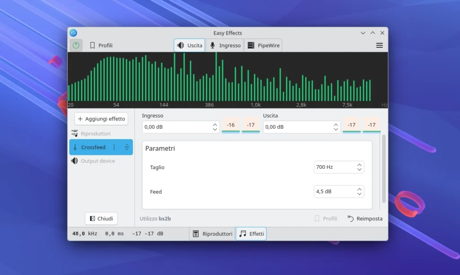Image resolution: width=460 pixels, height=275 pixels.
Task: Reset settings with the Reimposta button
Action: click(365, 219)
